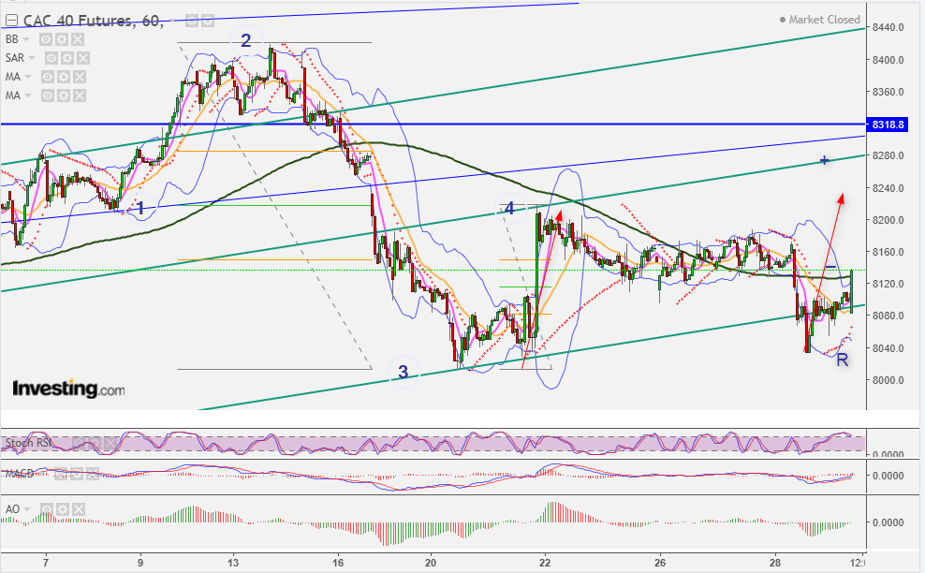This screenshot has width=925, height=573.
Task: Open AO indicator settings gear
Action: 63,509
